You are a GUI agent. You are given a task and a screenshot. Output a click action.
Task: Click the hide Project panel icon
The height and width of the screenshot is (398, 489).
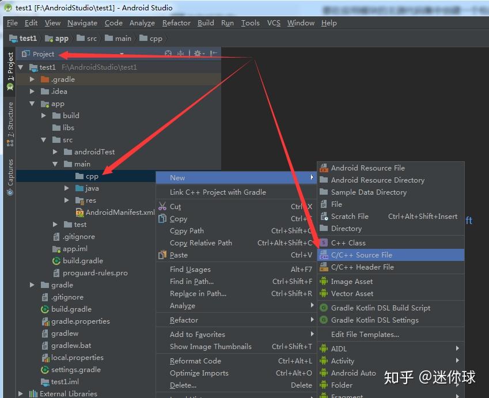tap(214, 54)
